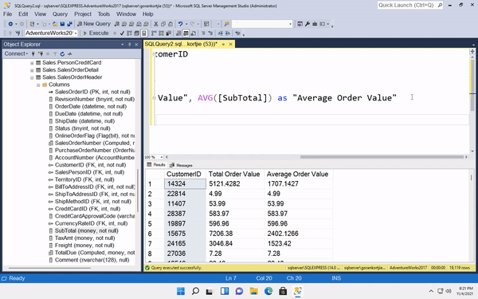478x299 pixels.
Task: Switch to the Messages tab
Action: click(181, 165)
